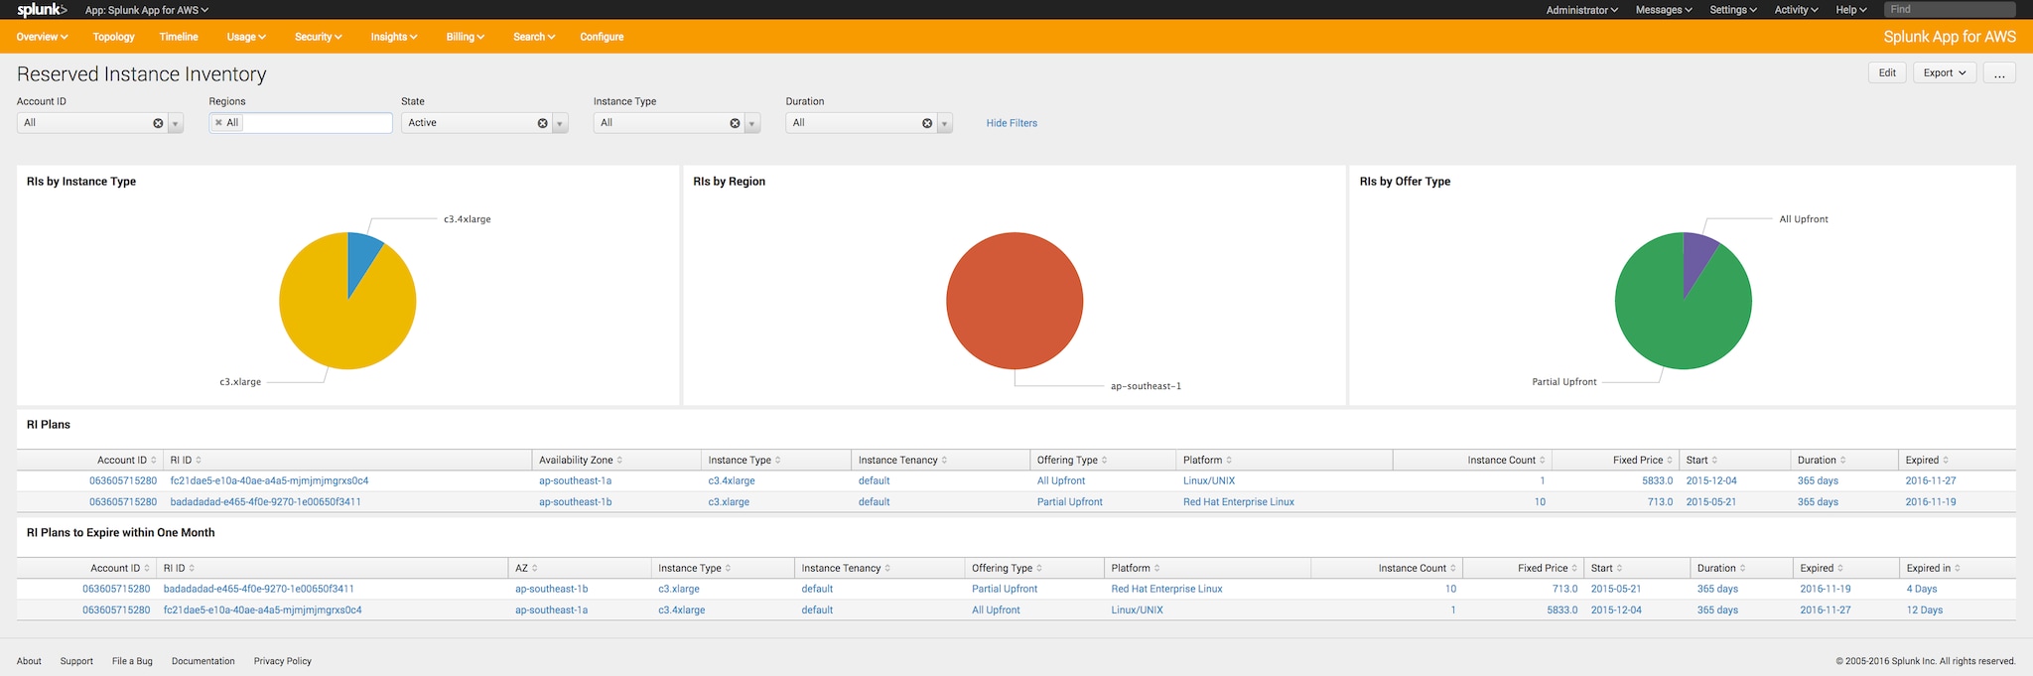Open the Help dropdown

[1851, 10]
